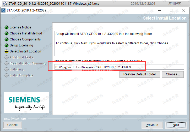Click the check icon beside Setup Licensing

coord(7,45)
